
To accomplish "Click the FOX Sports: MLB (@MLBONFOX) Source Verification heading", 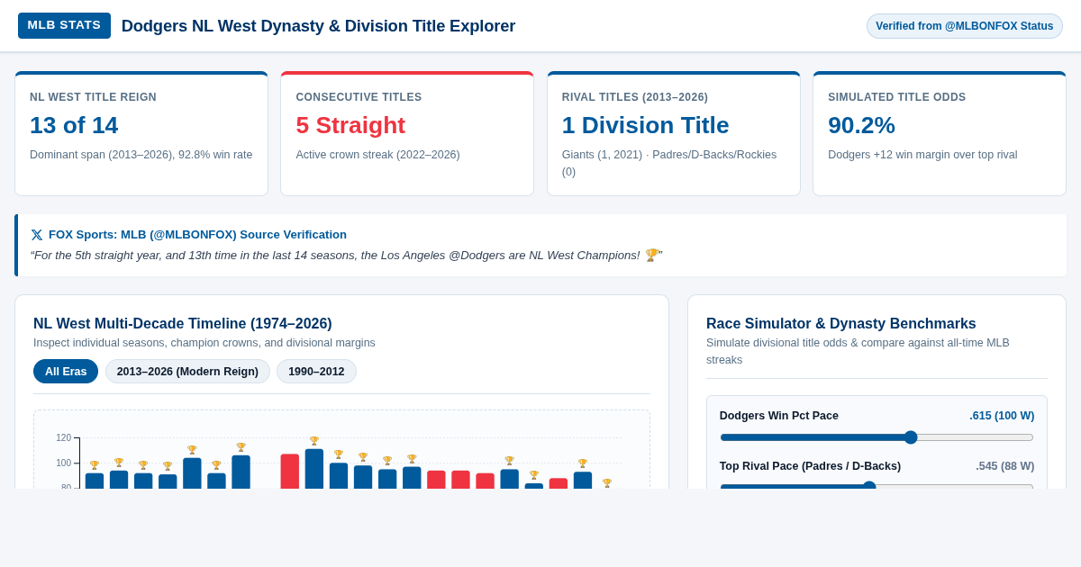I will click(197, 235).
